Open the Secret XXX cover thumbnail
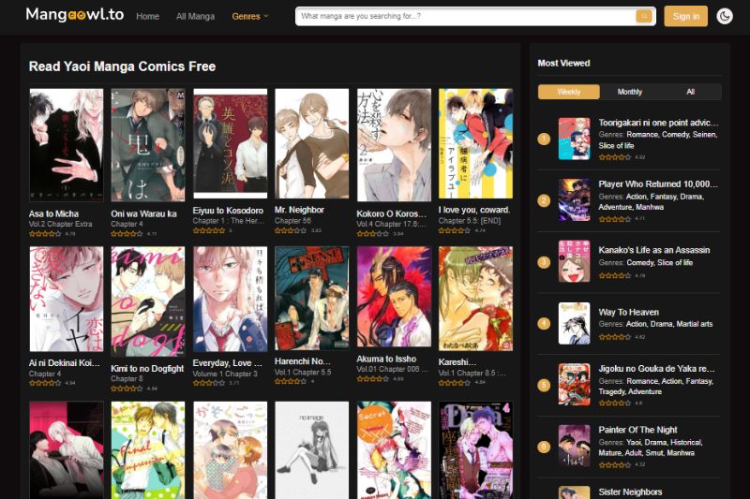750x499 pixels. [x=394, y=450]
